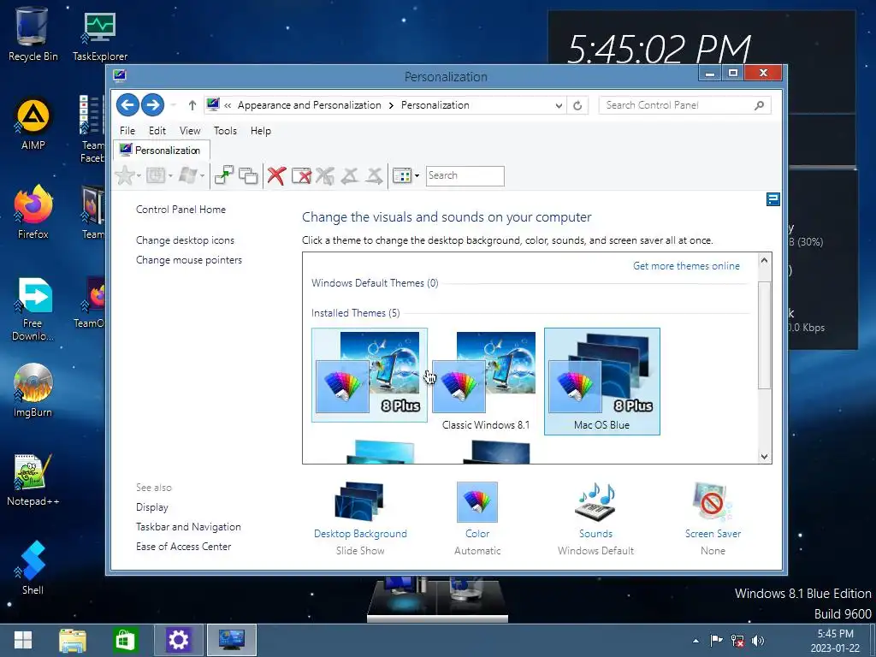Click the magnifier icon in Search Control Panel
Viewport: 876px width, 657px height.
(x=759, y=105)
